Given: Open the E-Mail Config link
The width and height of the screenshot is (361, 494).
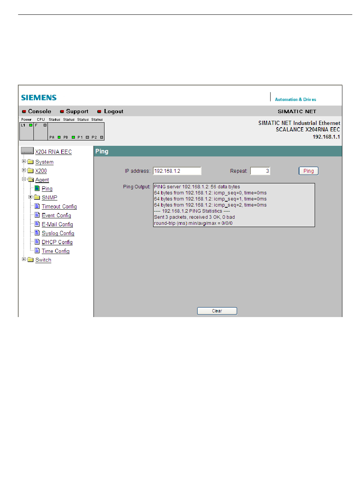Looking at the screenshot, I should [57, 224].
